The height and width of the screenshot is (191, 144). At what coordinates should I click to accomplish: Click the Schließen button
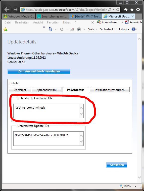click(x=117, y=165)
